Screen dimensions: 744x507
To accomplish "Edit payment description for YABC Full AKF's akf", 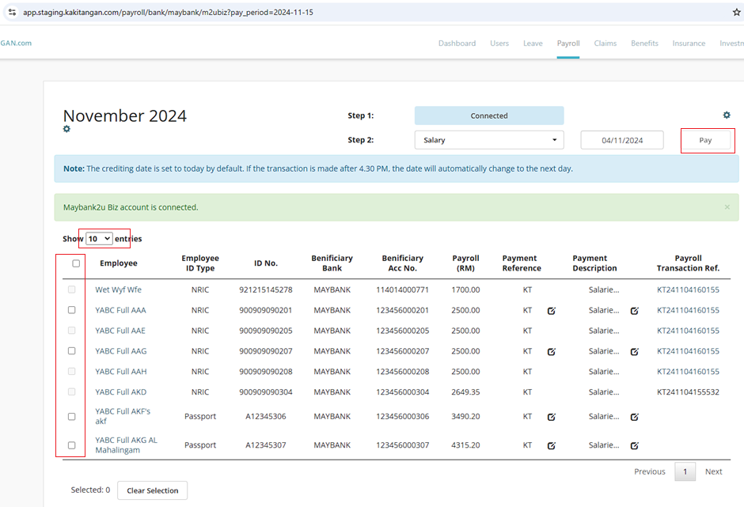I will click(x=634, y=417).
